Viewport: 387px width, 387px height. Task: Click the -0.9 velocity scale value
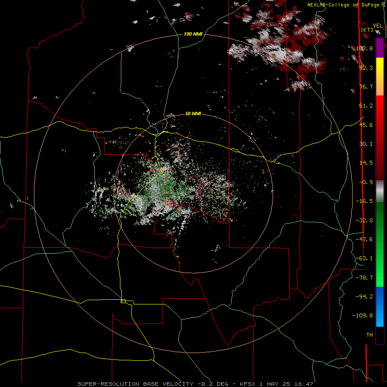pos(366,182)
